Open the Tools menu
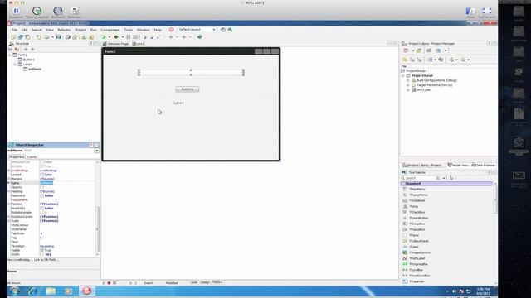 [129, 30]
